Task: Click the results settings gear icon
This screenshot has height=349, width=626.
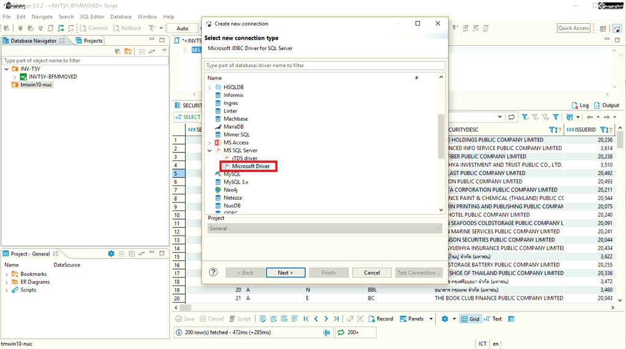Action: click(x=445, y=318)
